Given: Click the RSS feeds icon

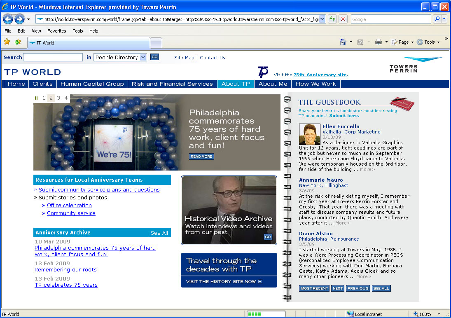Looking at the screenshot, I should [360, 42].
